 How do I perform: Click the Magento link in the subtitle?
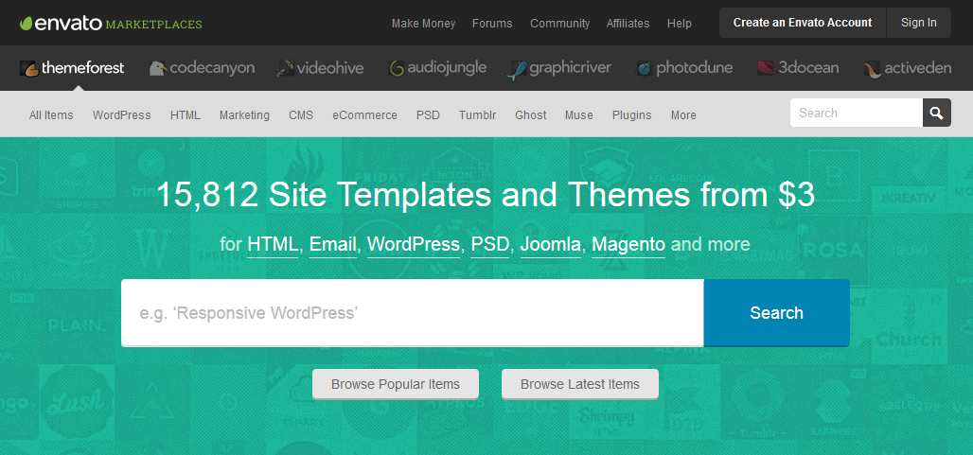point(628,244)
